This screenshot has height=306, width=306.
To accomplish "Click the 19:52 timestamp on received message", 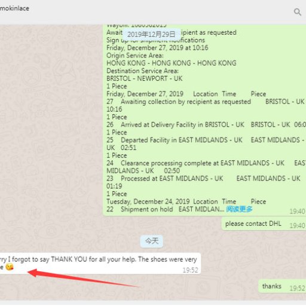I will click(190, 270).
